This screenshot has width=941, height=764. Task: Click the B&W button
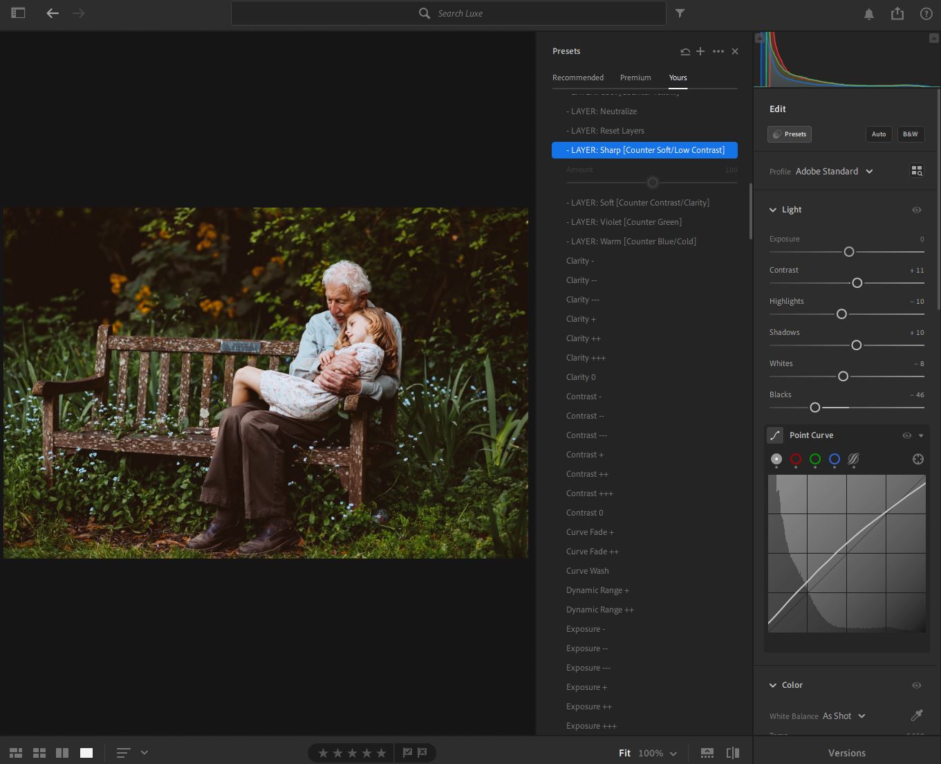pos(910,134)
